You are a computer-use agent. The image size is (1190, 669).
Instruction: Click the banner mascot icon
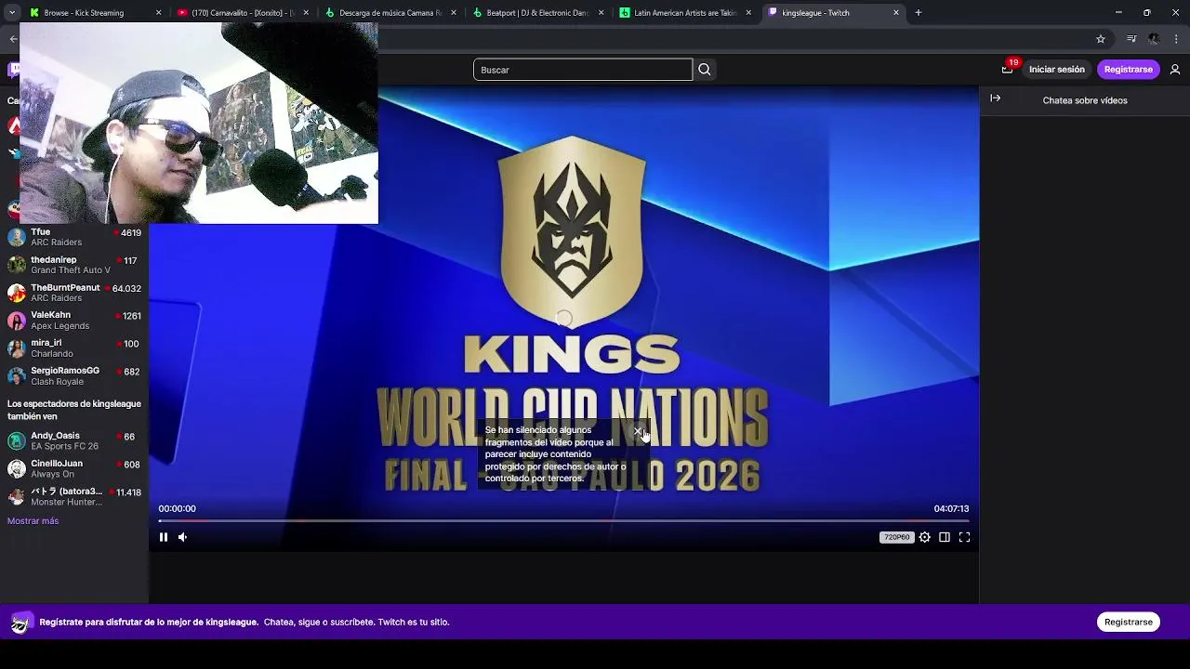tap(20, 623)
